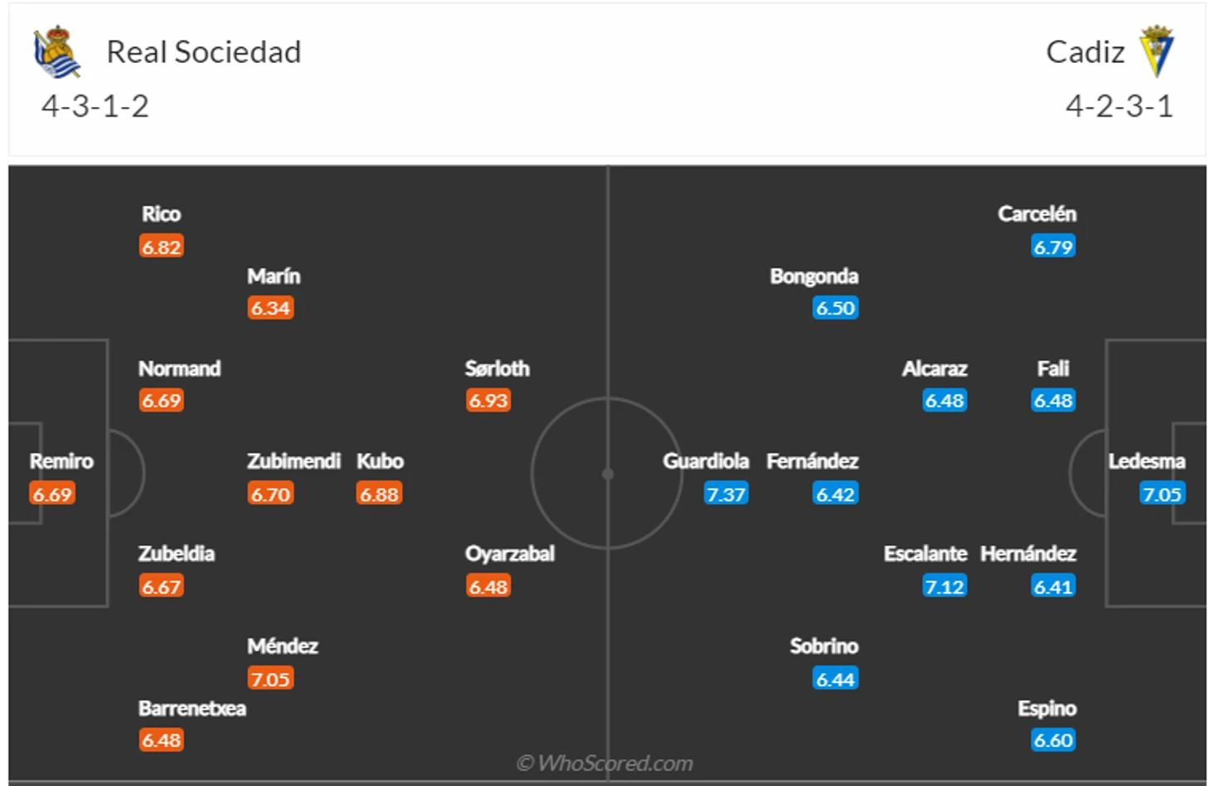Viewport: 1211px width, 786px height.
Task: Select Guardiola's 7.37 rating badge
Action: coord(726,494)
